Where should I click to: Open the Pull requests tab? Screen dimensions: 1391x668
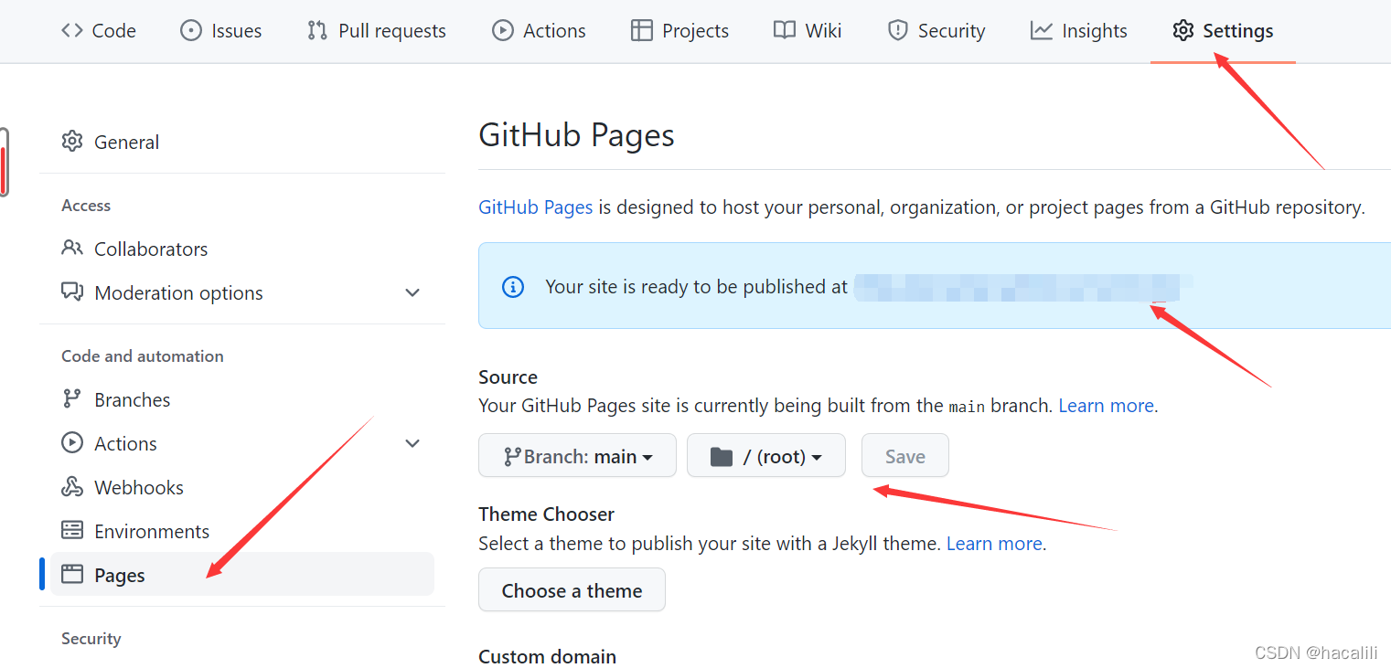(x=377, y=30)
